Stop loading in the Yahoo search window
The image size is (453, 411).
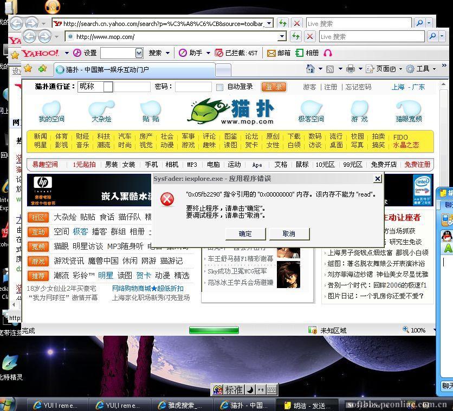tap(297, 23)
